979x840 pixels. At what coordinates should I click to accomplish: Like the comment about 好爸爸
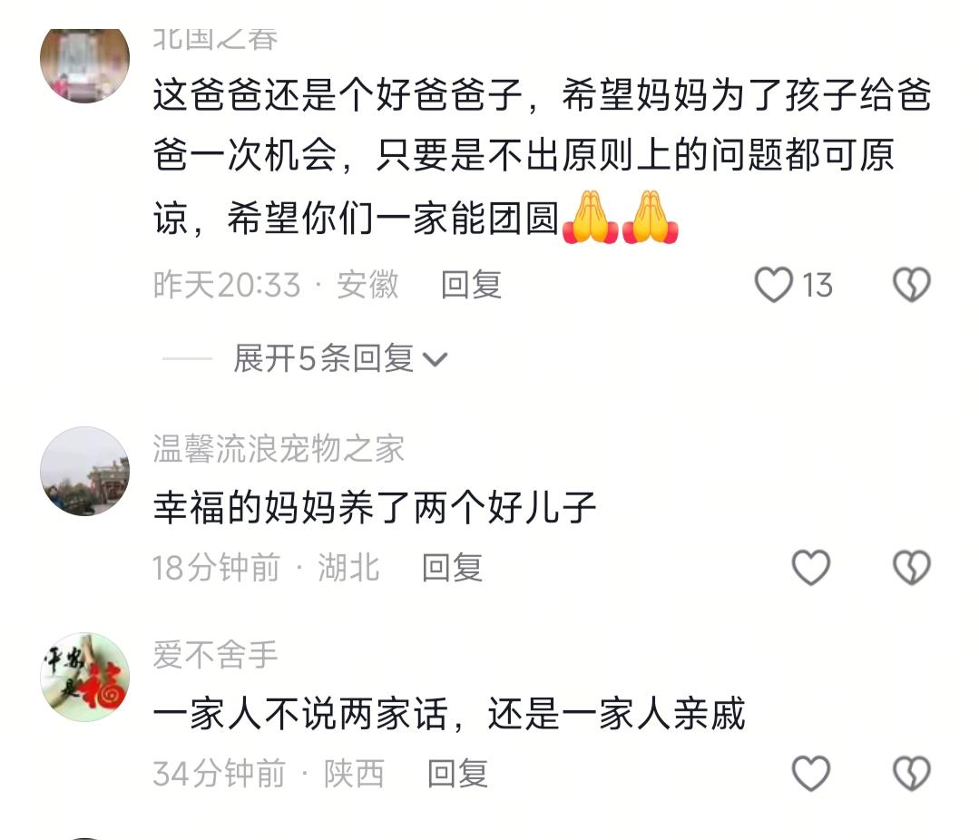[x=774, y=285]
